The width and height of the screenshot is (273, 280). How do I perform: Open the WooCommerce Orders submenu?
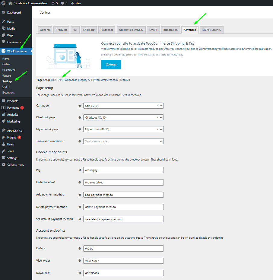[x=6, y=64]
